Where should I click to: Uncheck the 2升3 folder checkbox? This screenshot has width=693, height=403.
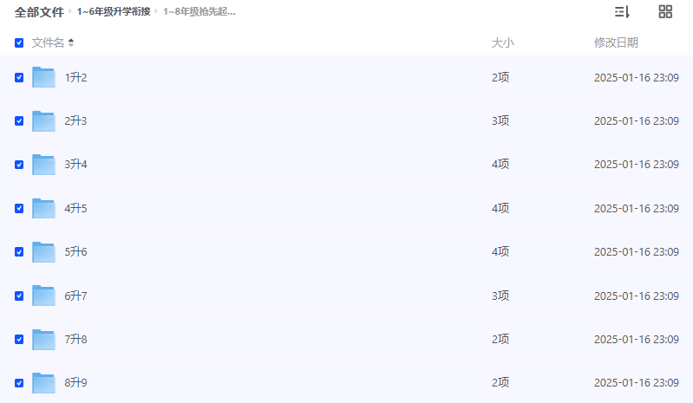coord(19,121)
